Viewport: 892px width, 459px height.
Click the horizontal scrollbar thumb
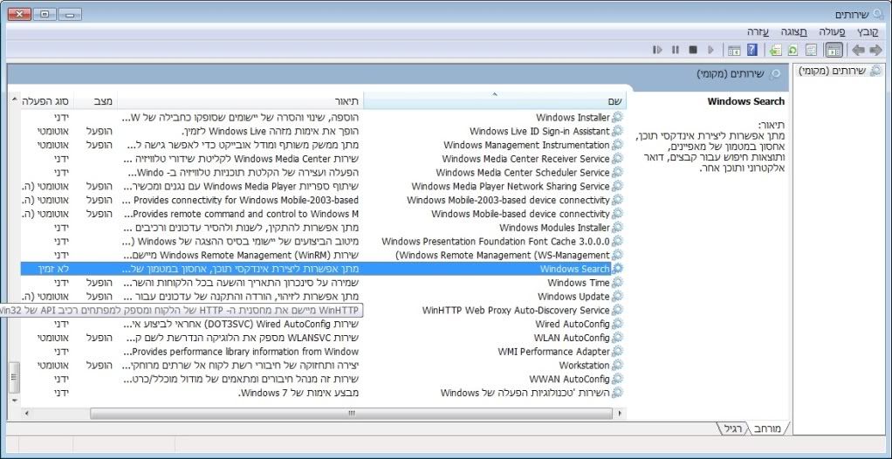click(x=351, y=414)
